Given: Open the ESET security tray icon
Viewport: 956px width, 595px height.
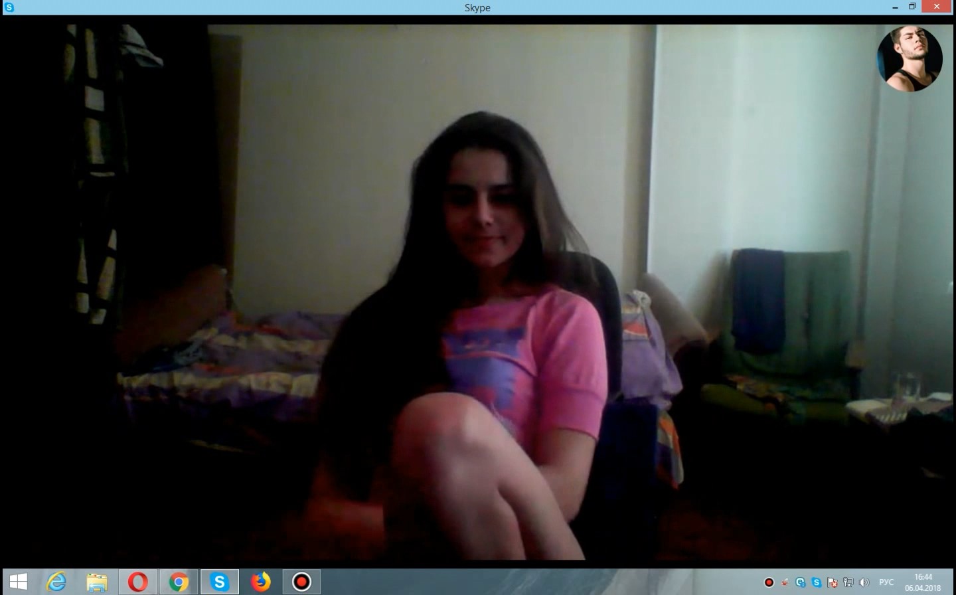Looking at the screenshot, I should tap(801, 583).
